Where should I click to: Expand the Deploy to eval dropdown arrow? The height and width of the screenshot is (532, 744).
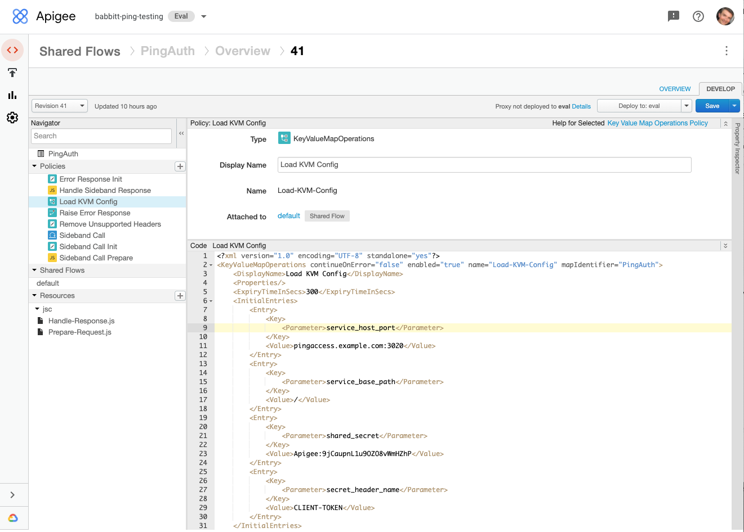click(686, 105)
